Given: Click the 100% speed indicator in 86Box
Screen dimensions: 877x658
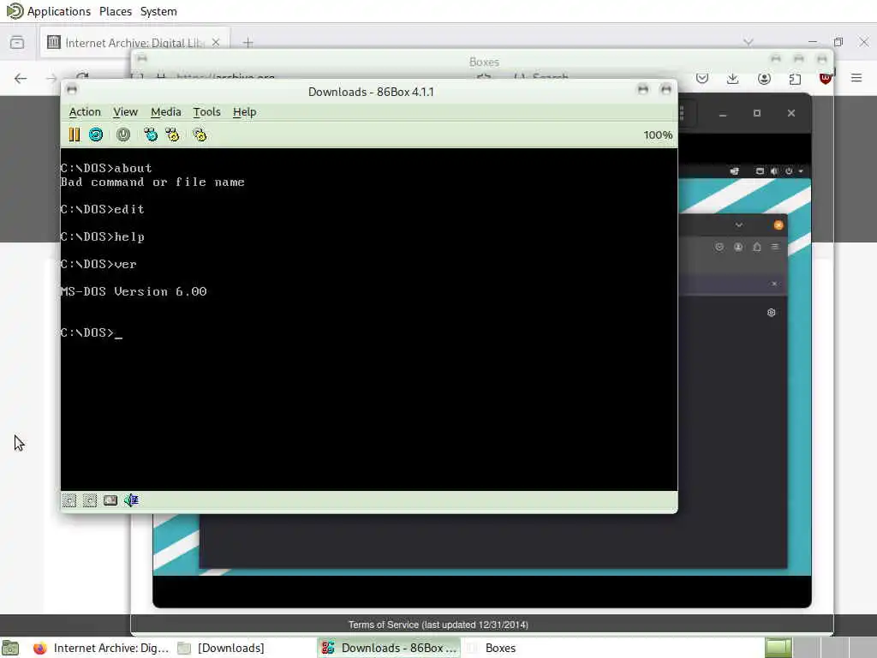Looking at the screenshot, I should click(658, 135).
